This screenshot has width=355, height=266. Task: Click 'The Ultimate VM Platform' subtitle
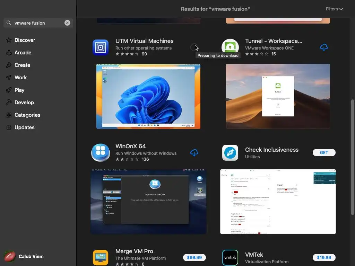coord(141,258)
